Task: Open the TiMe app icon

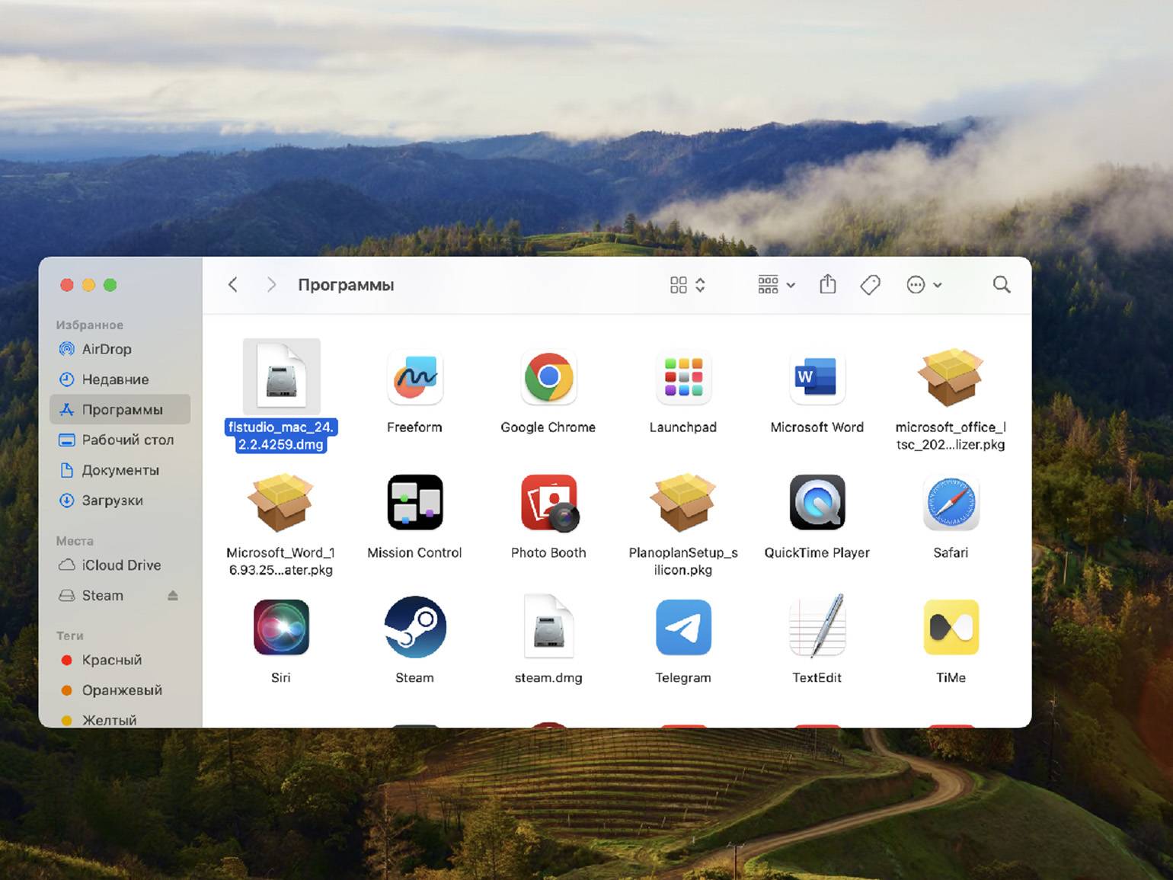Action: coord(951,627)
